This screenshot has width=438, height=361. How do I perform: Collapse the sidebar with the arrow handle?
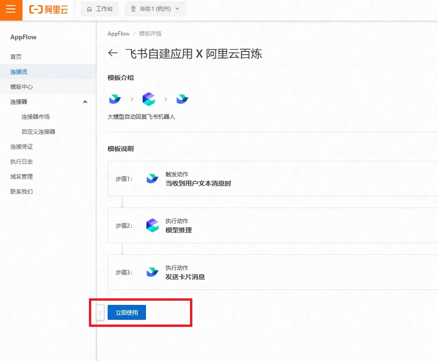(100, 313)
